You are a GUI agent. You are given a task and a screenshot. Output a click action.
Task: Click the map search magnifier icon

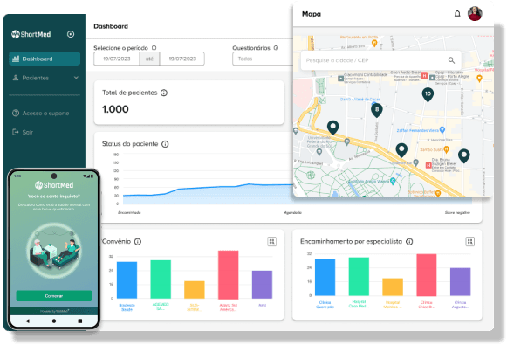point(451,60)
